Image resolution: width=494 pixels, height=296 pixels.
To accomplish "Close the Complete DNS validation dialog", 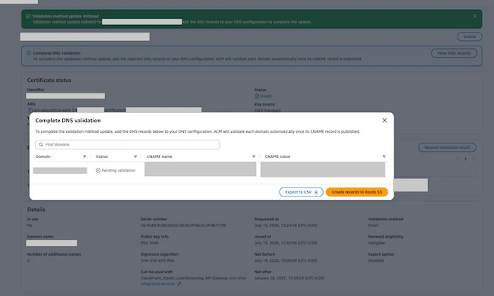I will coord(385,121).
